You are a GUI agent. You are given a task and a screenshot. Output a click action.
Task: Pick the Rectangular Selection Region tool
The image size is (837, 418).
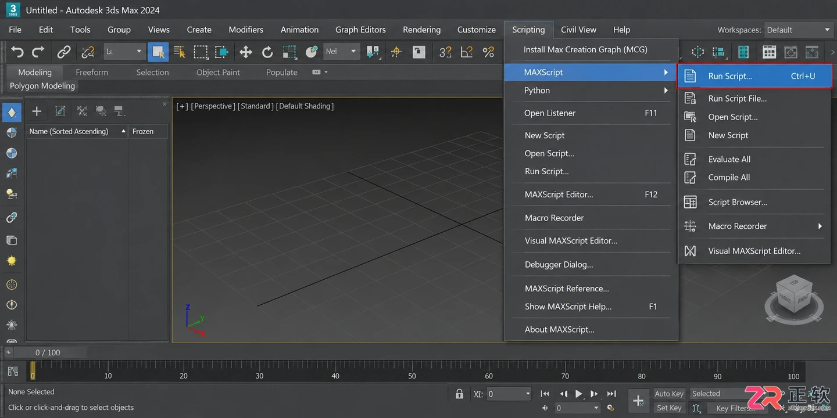click(201, 52)
